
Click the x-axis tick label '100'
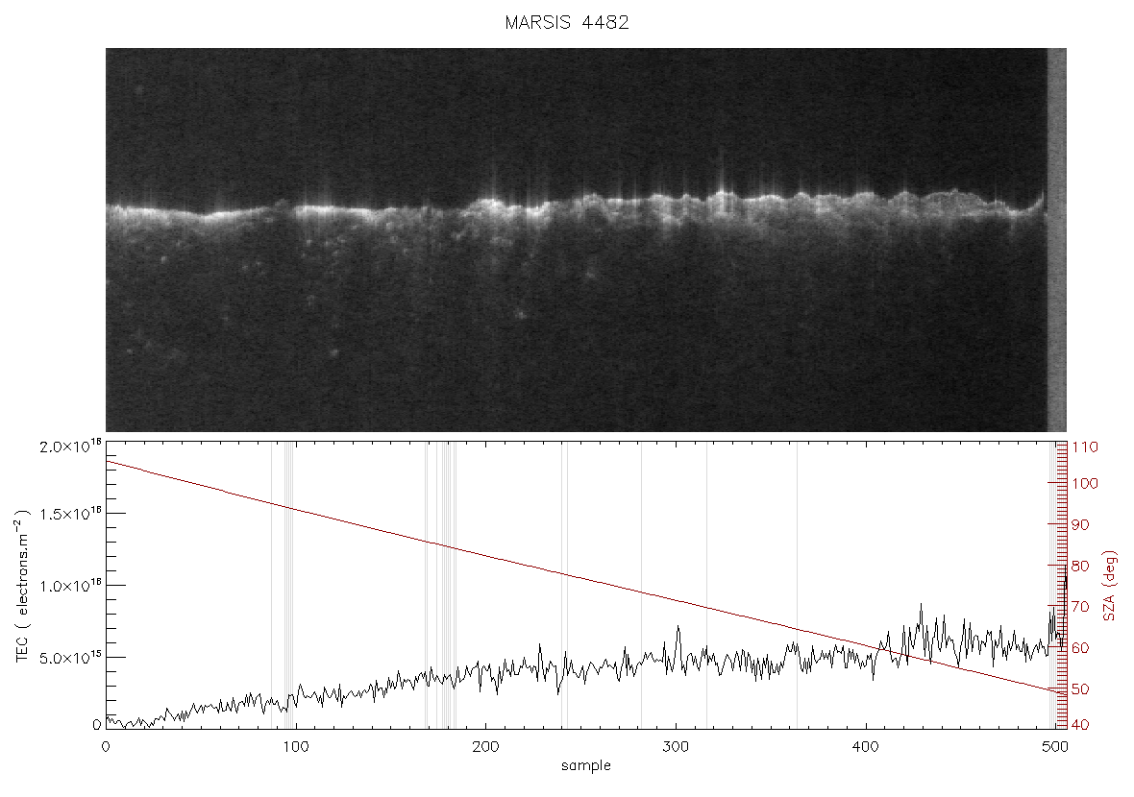coord(295,746)
